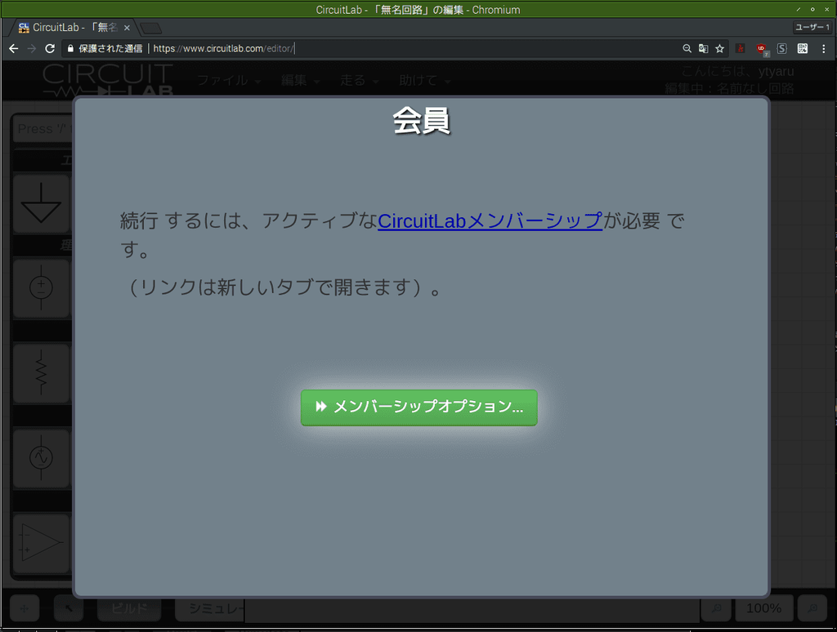The width and height of the screenshot is (837, 632).
Task: Bookmark this page with the star icon
Action: tap(719, 48)
